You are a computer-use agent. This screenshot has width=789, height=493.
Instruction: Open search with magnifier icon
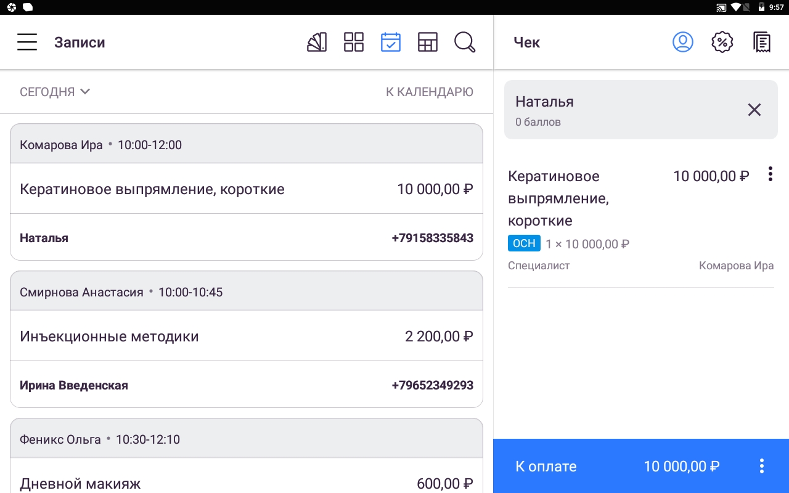[x=465, y=43]
